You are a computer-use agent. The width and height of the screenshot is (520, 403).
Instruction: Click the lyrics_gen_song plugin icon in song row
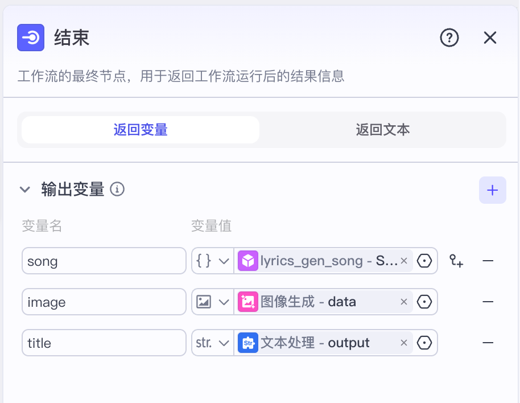tap(249, 261)
